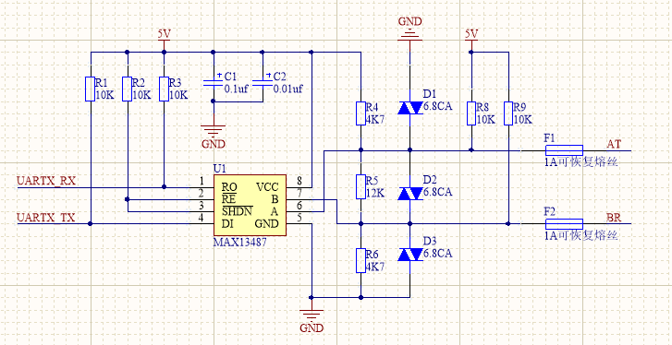Select the UARTX_TX net label
Viewport: 672px width, 345px height.
pos(46,218)
